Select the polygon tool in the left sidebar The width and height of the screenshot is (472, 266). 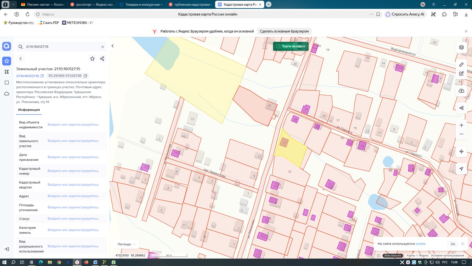coord(7,72)
